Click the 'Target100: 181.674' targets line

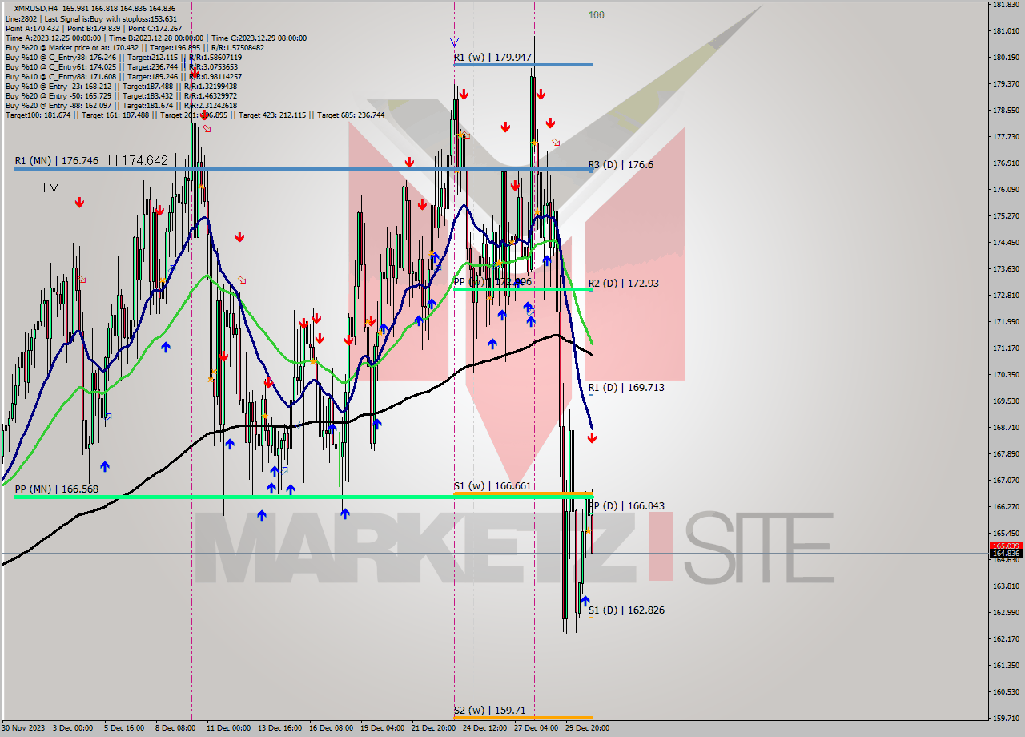(195, 115)
